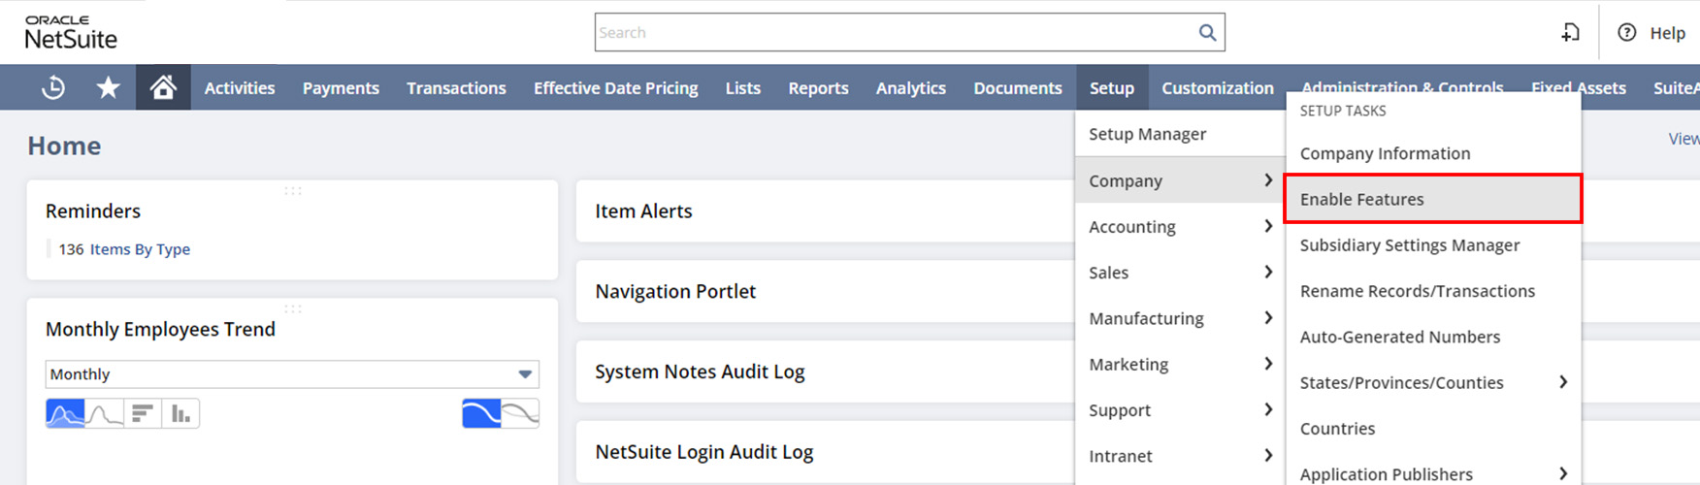Screen dimensions: 1700x485
Task: Open the Recent Records history icon
Action: coord(53,87)
